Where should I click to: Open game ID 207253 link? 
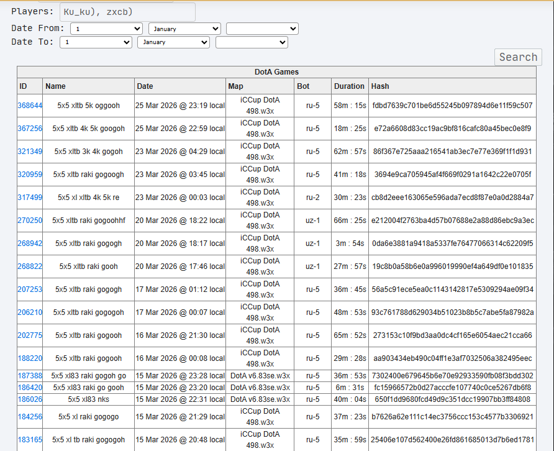[x=30, y=289]
